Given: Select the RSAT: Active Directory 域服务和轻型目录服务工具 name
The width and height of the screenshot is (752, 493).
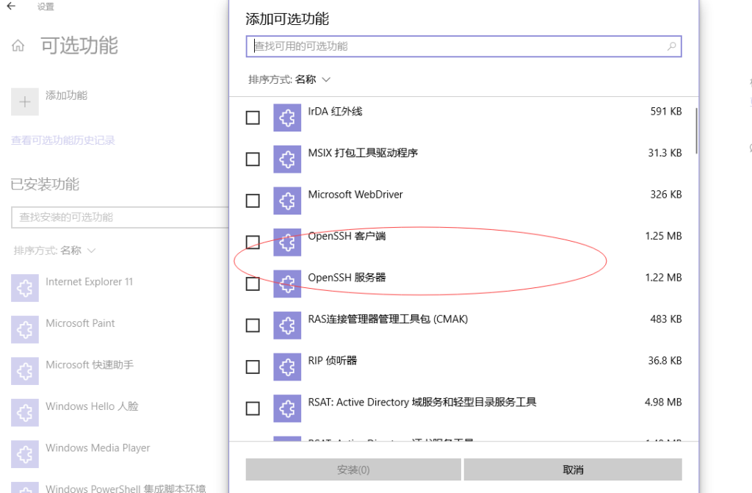Looking at the screenshot, I should pyautogui.click(x=422, y=403).
